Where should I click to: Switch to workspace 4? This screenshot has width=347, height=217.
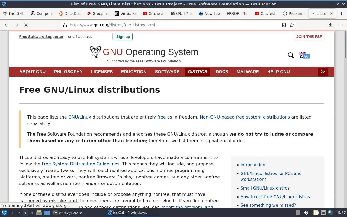[32, 213]
